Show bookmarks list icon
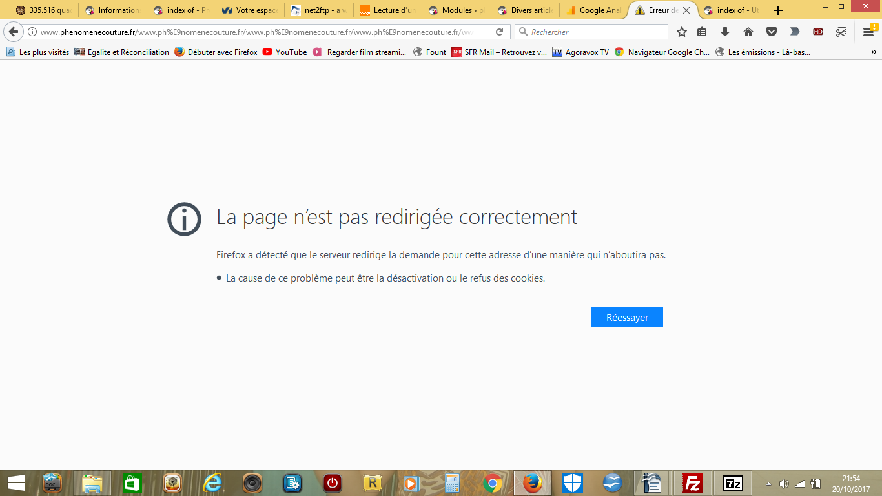882x496 pixels. tap(702, 32)
